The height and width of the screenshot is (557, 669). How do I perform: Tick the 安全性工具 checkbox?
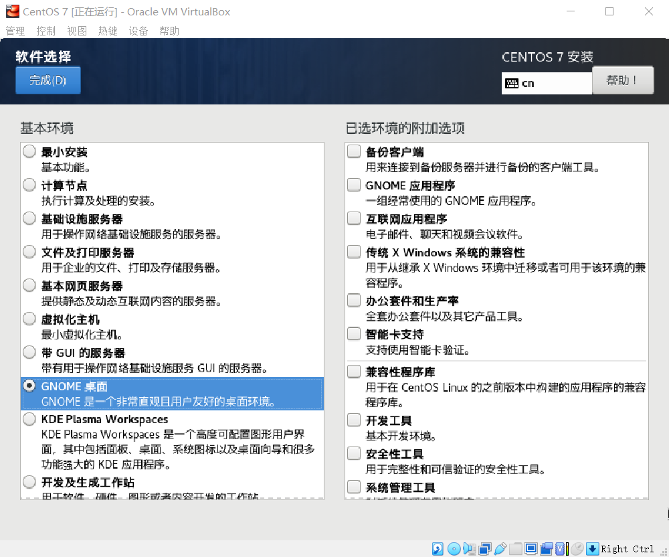tap(354, 453)
